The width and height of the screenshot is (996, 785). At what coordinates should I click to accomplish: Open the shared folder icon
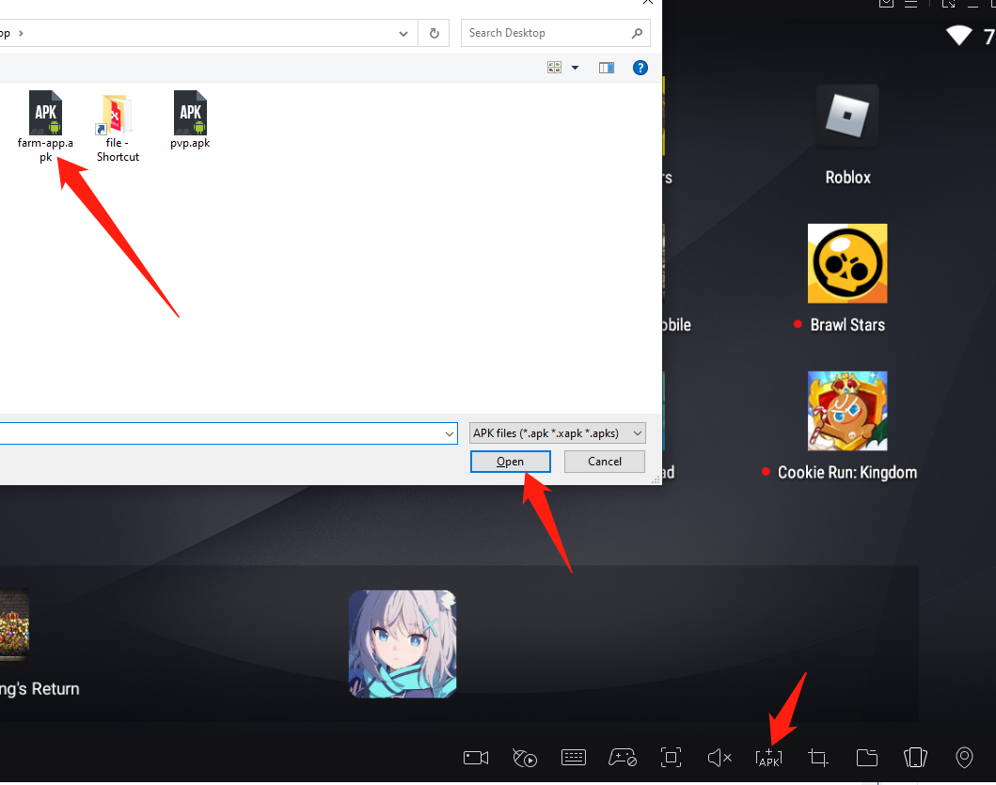(866, 758)
